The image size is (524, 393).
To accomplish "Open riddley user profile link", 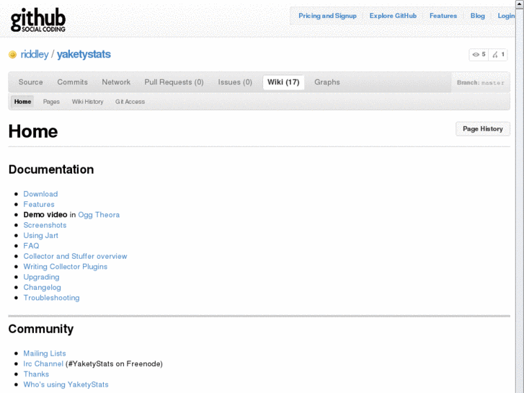I will (x=35, y=54).
